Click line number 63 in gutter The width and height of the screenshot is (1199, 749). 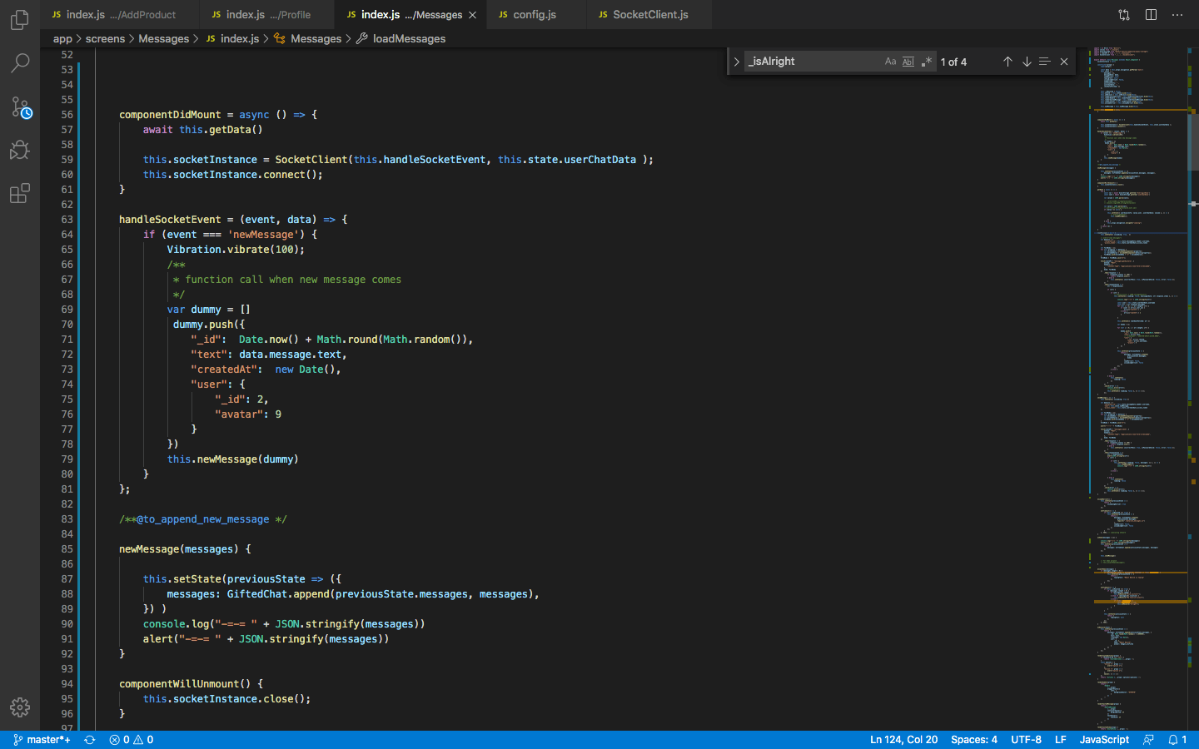pos(67,220)
